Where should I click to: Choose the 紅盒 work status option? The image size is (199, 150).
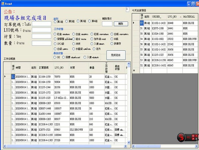pos(55,34)
